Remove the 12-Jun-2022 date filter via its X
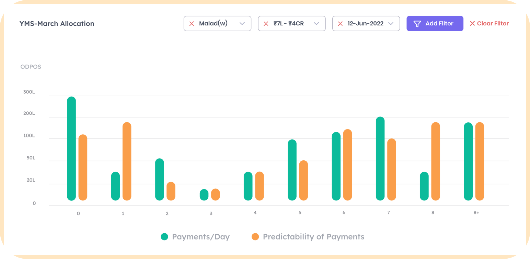 point(340,24)
